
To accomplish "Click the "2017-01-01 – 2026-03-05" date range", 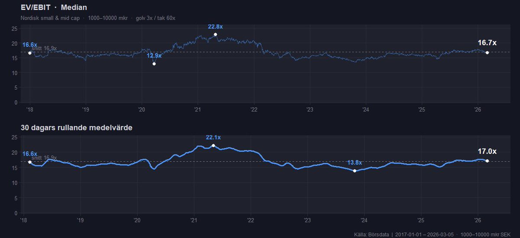I will coord(424,235).
